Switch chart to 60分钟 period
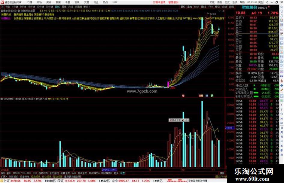 point(49,7)
